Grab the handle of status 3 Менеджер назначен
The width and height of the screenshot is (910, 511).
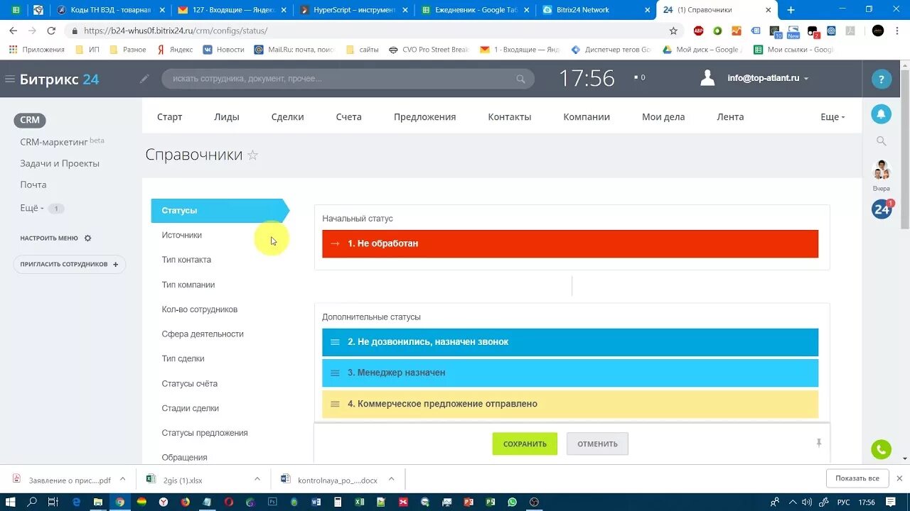pyautogui.click(x=335, y=373)
